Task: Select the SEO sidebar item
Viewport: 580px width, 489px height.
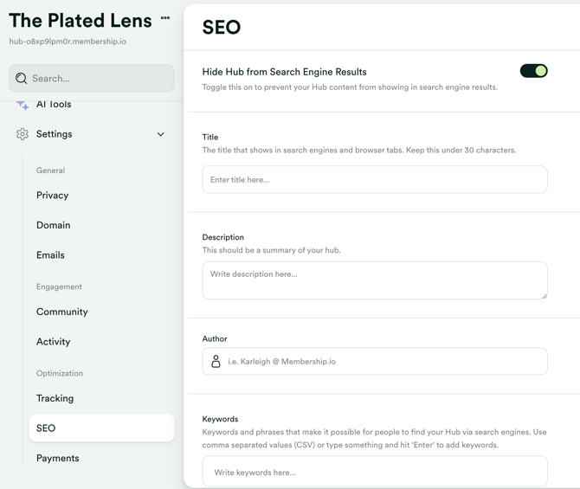Action: pos(102,428)
